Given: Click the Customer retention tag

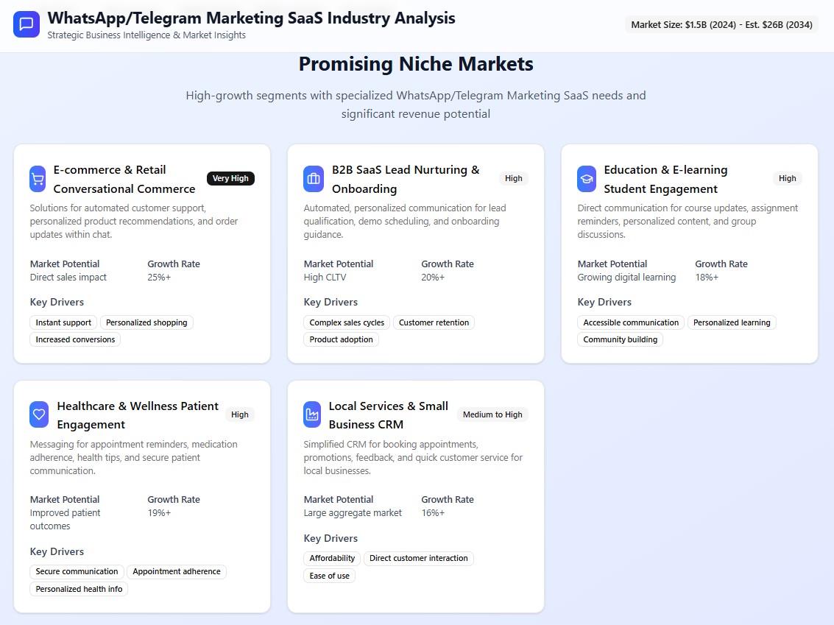Looking at the screenshot, I should [x=434, y=322].
